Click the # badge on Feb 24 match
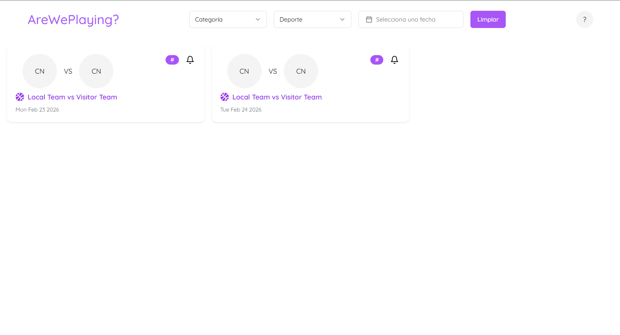 [376, 60]
